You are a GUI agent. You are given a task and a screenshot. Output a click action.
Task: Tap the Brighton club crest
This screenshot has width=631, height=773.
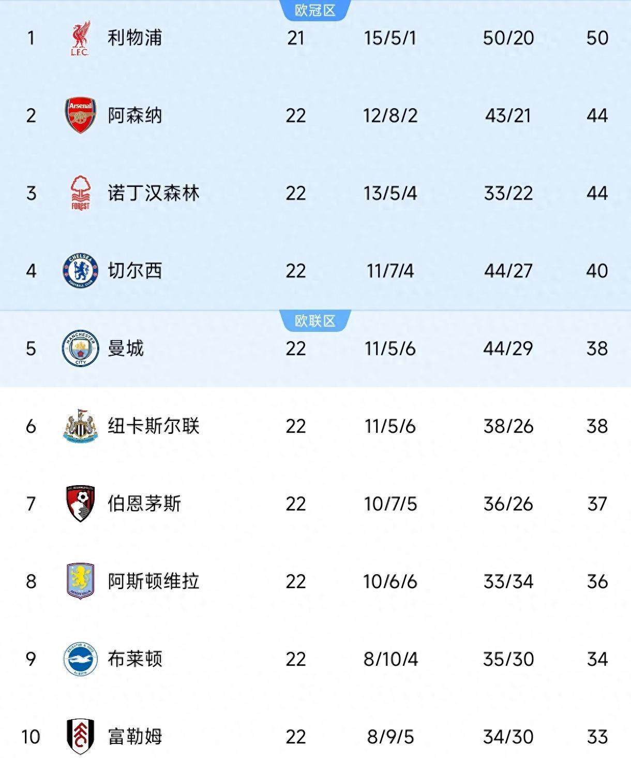(x=80, y=659)
